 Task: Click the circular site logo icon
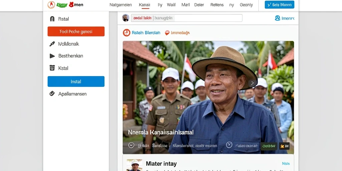(51, 5)
